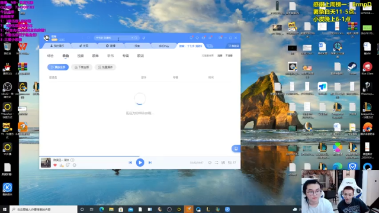Open OBS icon on taskbar
Screen dimensions: 379x213
169,209
